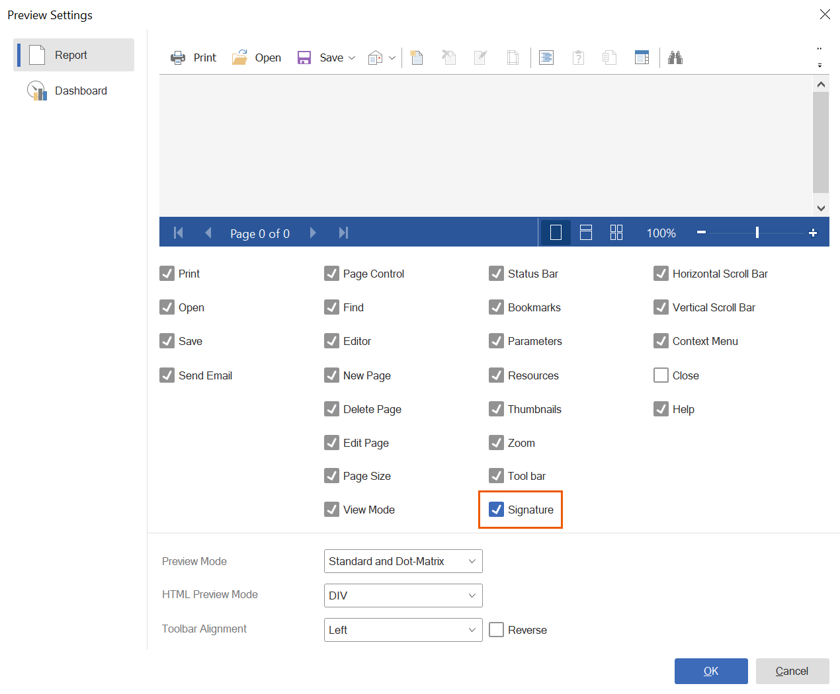Go to first page navigation button

coord(178,233)
